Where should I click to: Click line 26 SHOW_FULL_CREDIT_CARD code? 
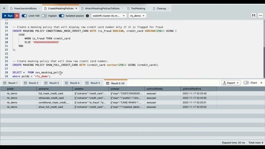pyautogui.click(x=85, y=65)
